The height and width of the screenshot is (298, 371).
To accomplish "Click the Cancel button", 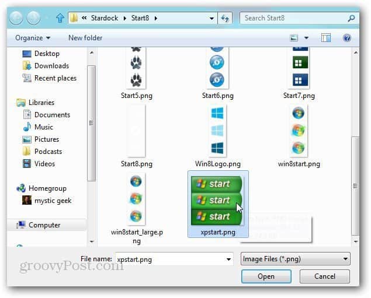I will [325, 276].
